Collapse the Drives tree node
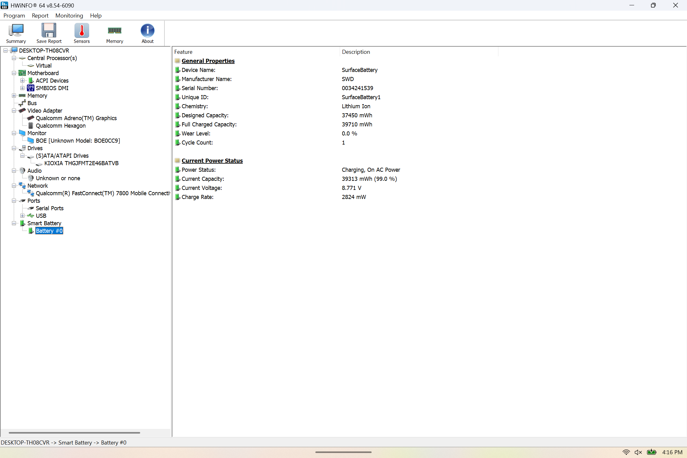687x458 pixels. 14,148
